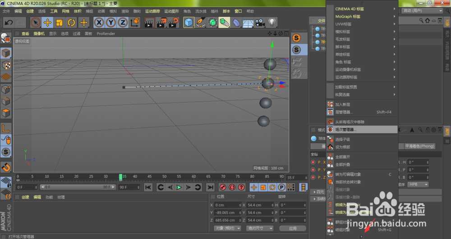451x239 pixels.
Task: Click the Undo arrow icon
Action: pos(9,23)
